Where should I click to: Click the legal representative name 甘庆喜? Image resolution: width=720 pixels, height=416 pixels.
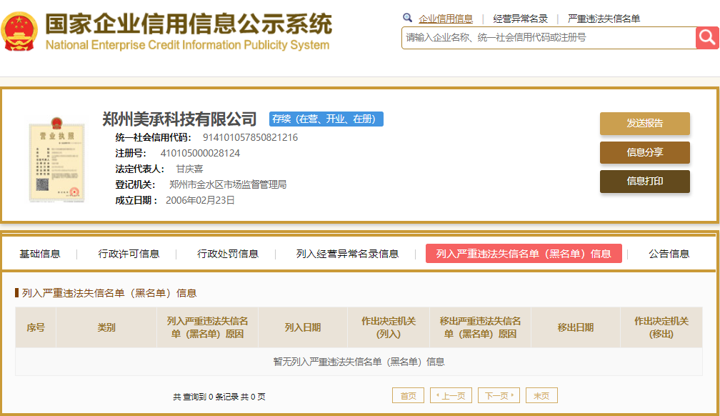189,169
